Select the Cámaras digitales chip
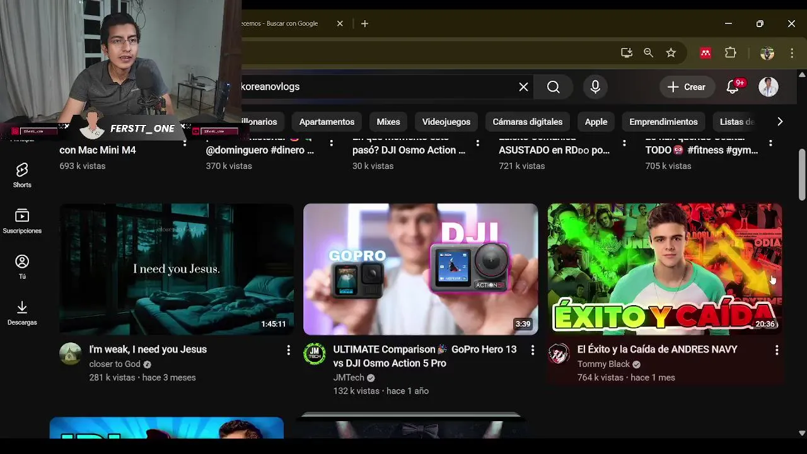 pos(528,122)
